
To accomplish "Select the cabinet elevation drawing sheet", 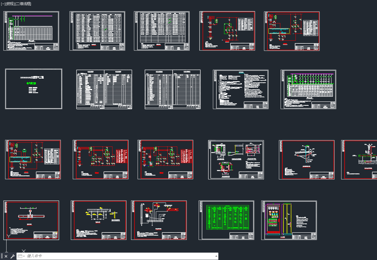I will 289,220.
